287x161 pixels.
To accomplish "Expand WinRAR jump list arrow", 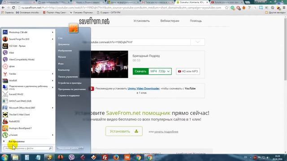I will coord(52,80).
